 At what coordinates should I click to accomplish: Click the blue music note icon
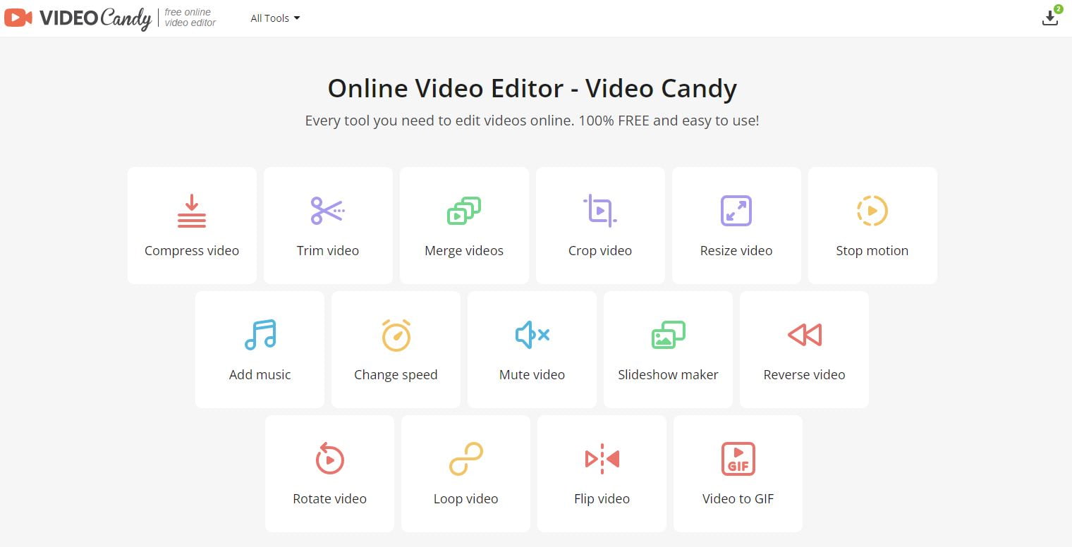pyautogui.click(x=260, y=335)
